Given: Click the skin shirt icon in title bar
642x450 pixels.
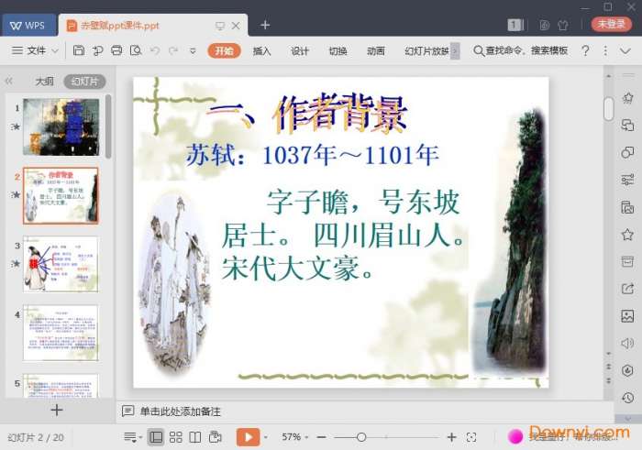Looking at the screenshot, I should (x=563, y=25).
